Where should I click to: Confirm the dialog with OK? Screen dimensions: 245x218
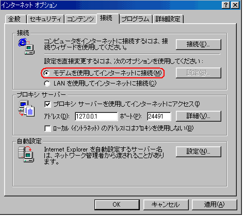click(117, 205)
